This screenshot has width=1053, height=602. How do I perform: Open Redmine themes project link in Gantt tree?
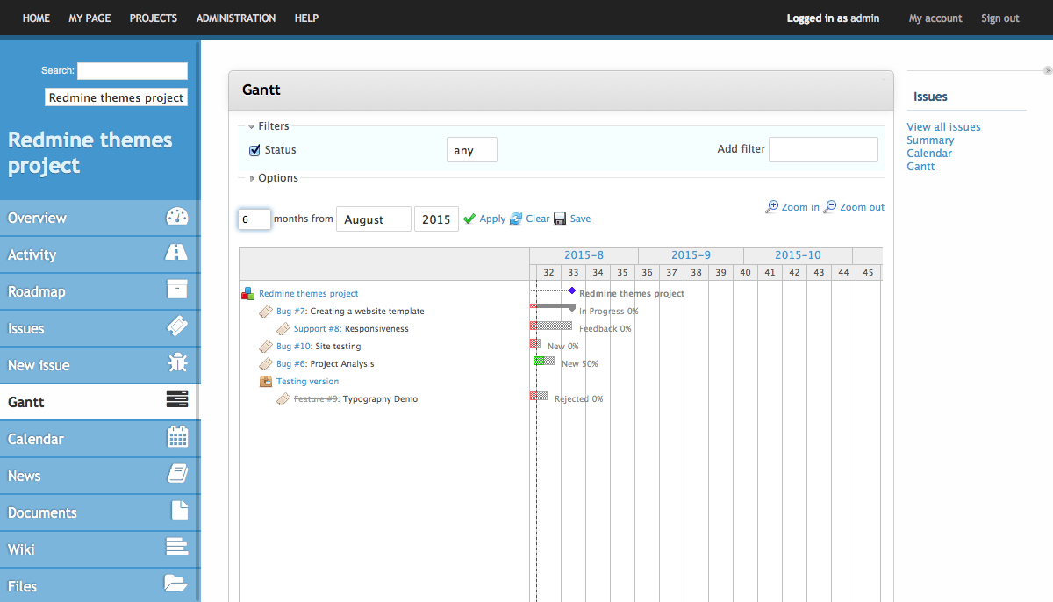coord(308,293)
